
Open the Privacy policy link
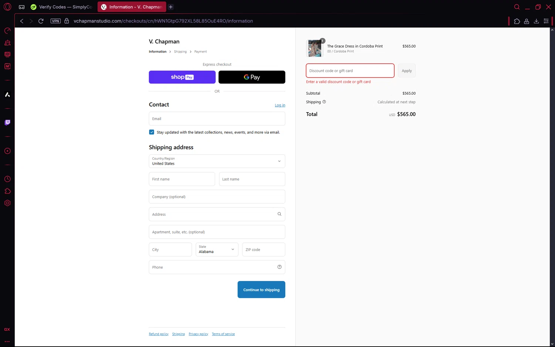[x=198, y=334]
